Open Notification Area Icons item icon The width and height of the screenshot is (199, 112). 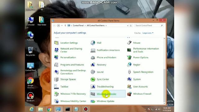pos(93,50)
